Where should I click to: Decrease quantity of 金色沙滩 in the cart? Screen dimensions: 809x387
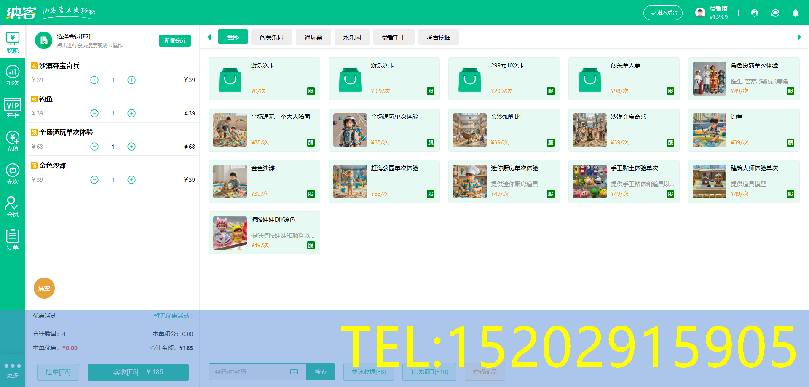[x=94, y=179]
